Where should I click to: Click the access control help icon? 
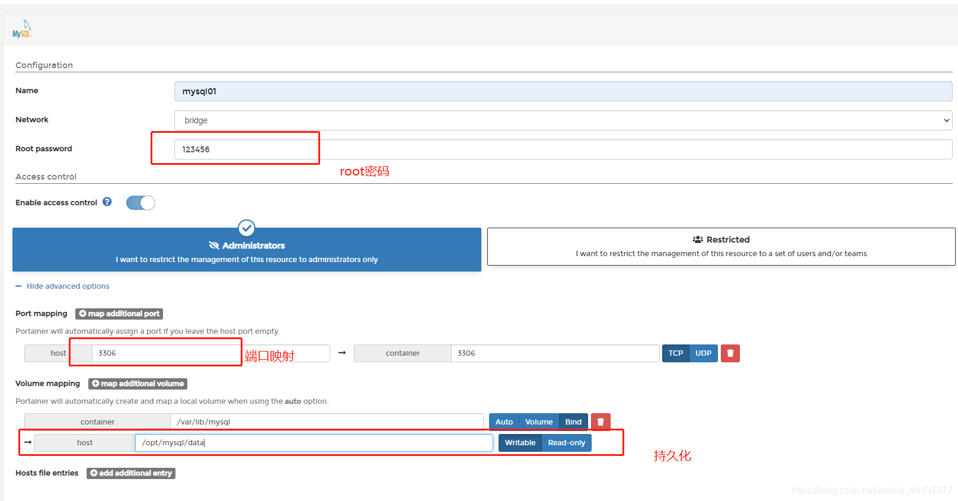(x=107, y=202)
